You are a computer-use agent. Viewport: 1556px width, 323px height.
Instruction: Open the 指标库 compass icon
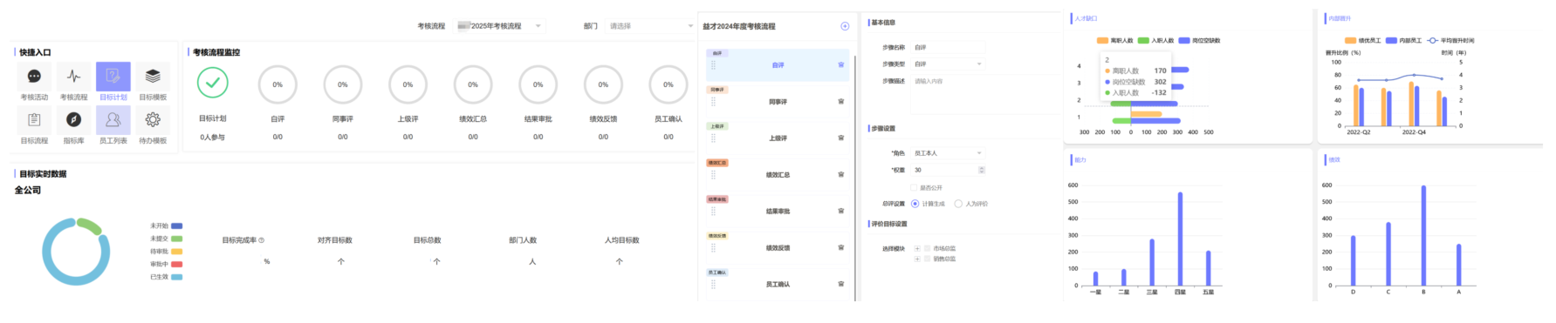click(x=73, y=119)
